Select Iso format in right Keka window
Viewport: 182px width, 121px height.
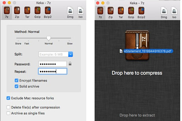(174, 13)
